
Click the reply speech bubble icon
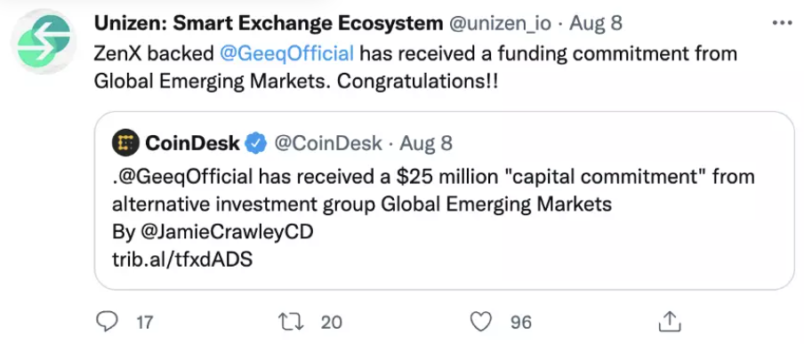(x=107, y=322)
